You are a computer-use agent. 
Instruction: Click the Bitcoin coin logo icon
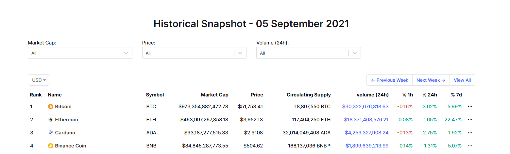click(x=51, y=107)
